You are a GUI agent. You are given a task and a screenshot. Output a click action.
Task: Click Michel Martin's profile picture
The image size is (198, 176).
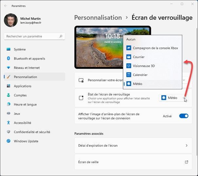coord(11,20)
